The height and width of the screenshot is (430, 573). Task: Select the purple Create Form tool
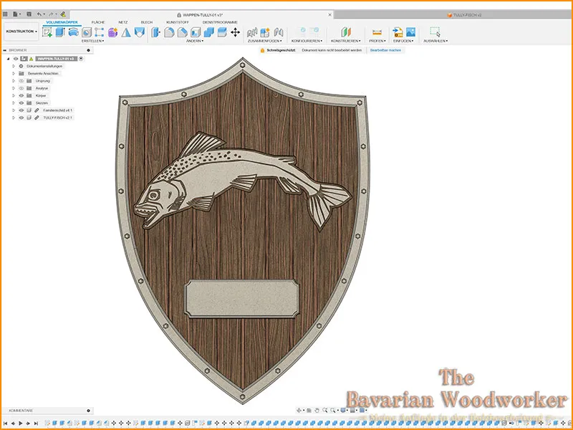[112, 32]
